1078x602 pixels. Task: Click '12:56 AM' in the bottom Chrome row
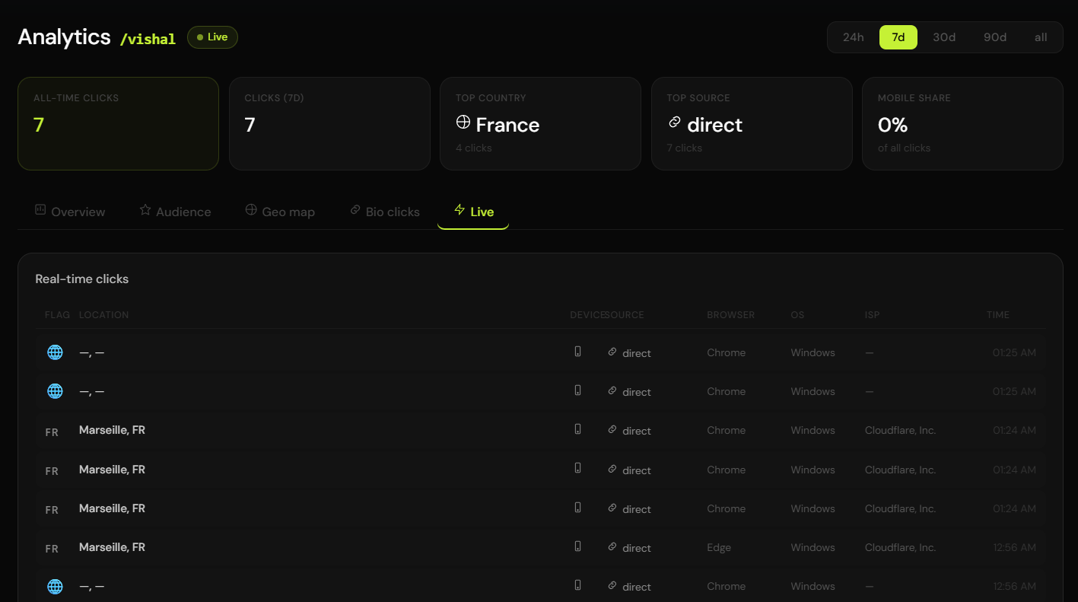pyautogui.click(x=1014, y=586)
